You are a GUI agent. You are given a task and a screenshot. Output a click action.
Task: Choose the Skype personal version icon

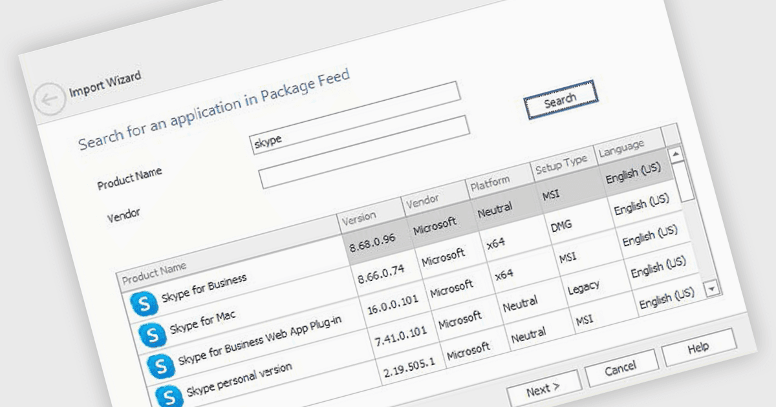(x=169, y=396)
